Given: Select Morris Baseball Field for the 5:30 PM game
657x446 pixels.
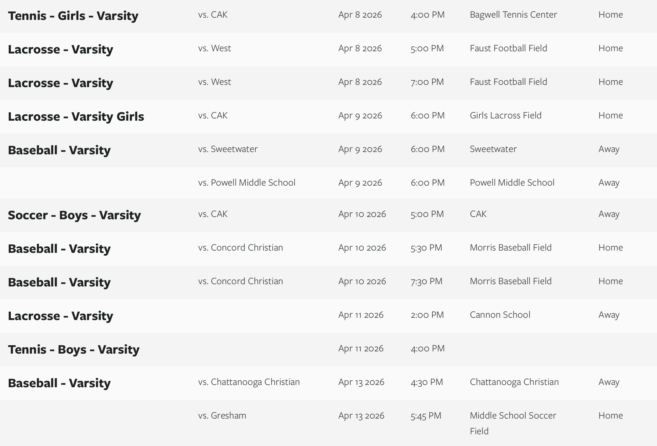Looking at the screenshot, I should (510, 247).
